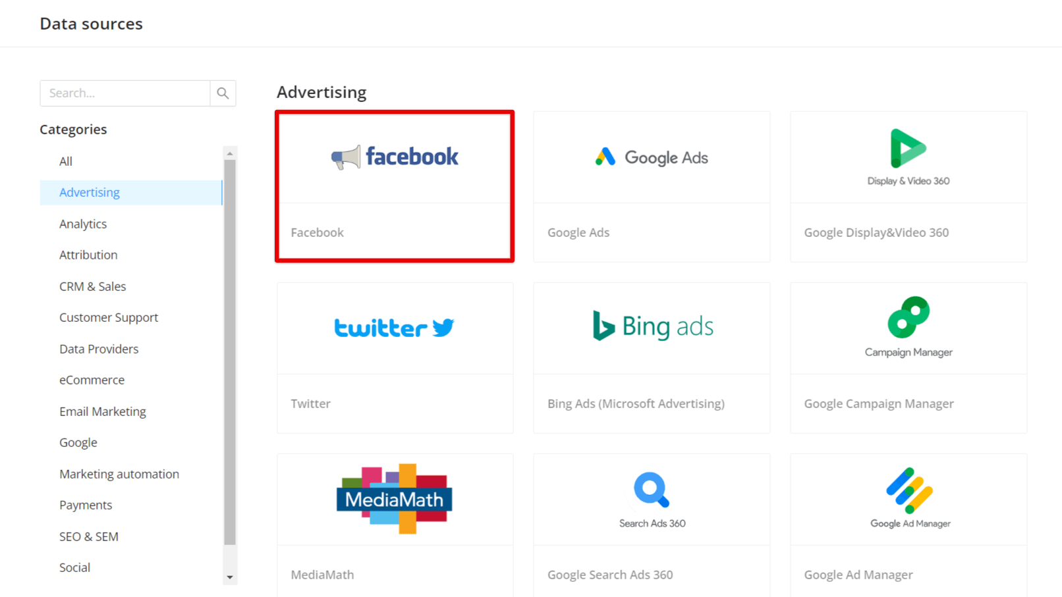The image size is (1062, 597).
Task: Open the Attribution category
Action: 88,255
